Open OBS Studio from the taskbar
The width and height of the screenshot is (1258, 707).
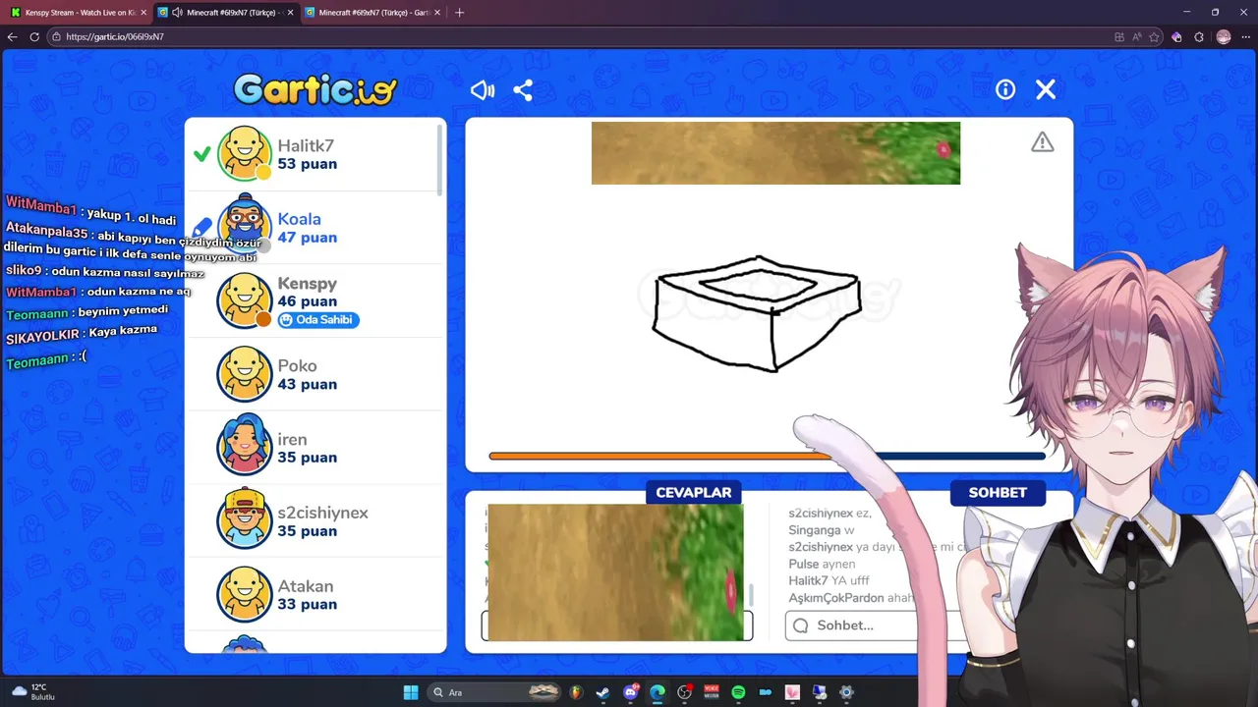point(685,692)
